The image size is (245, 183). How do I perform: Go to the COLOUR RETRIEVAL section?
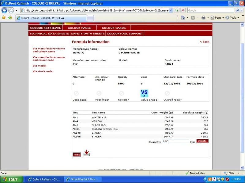(45, 28)
